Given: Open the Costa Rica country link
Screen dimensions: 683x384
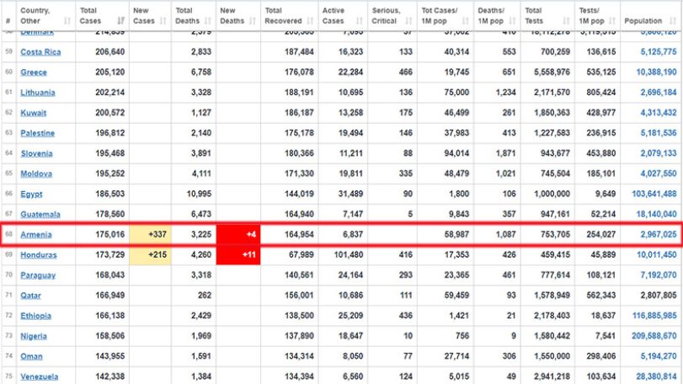Looking at the screenshot, I should (x=40, y=52).
